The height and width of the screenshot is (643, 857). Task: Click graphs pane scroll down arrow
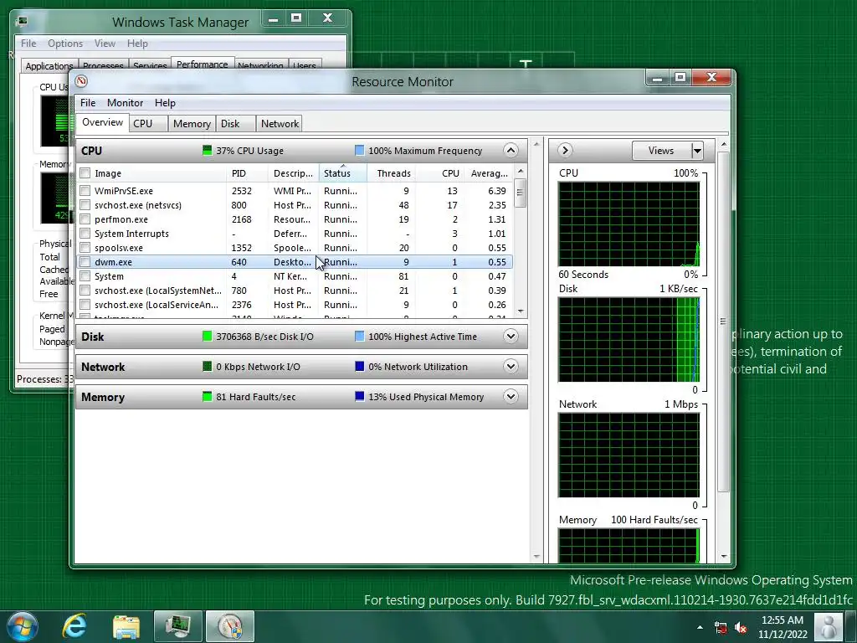tap(724, 556)
